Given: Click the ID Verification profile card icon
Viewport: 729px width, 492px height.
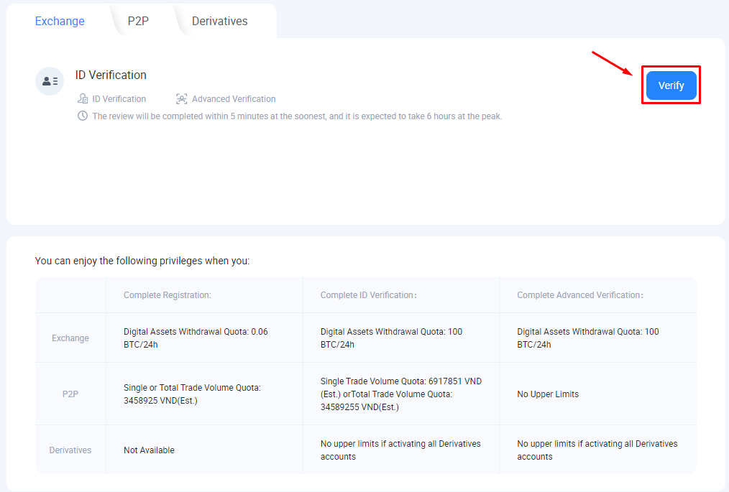Looking at the screenshot, I should coord(50,81).
